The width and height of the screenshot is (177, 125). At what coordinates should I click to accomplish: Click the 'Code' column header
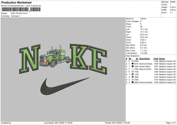[x=156, y=59]
